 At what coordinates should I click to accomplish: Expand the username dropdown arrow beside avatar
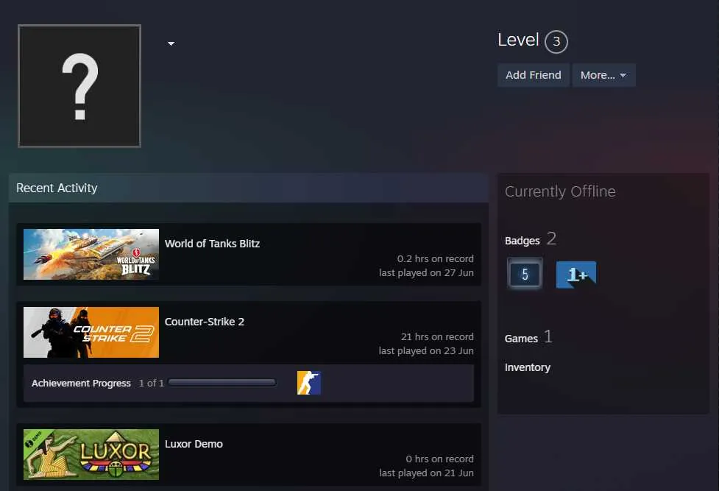pos(171,43)
